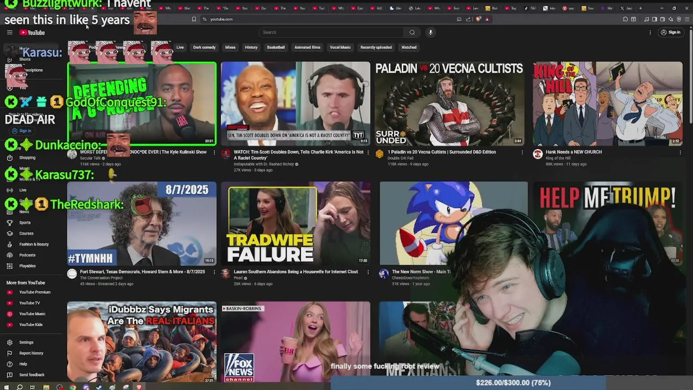
Task: Click the share page icon in address bar
Action: pos(468,19)
